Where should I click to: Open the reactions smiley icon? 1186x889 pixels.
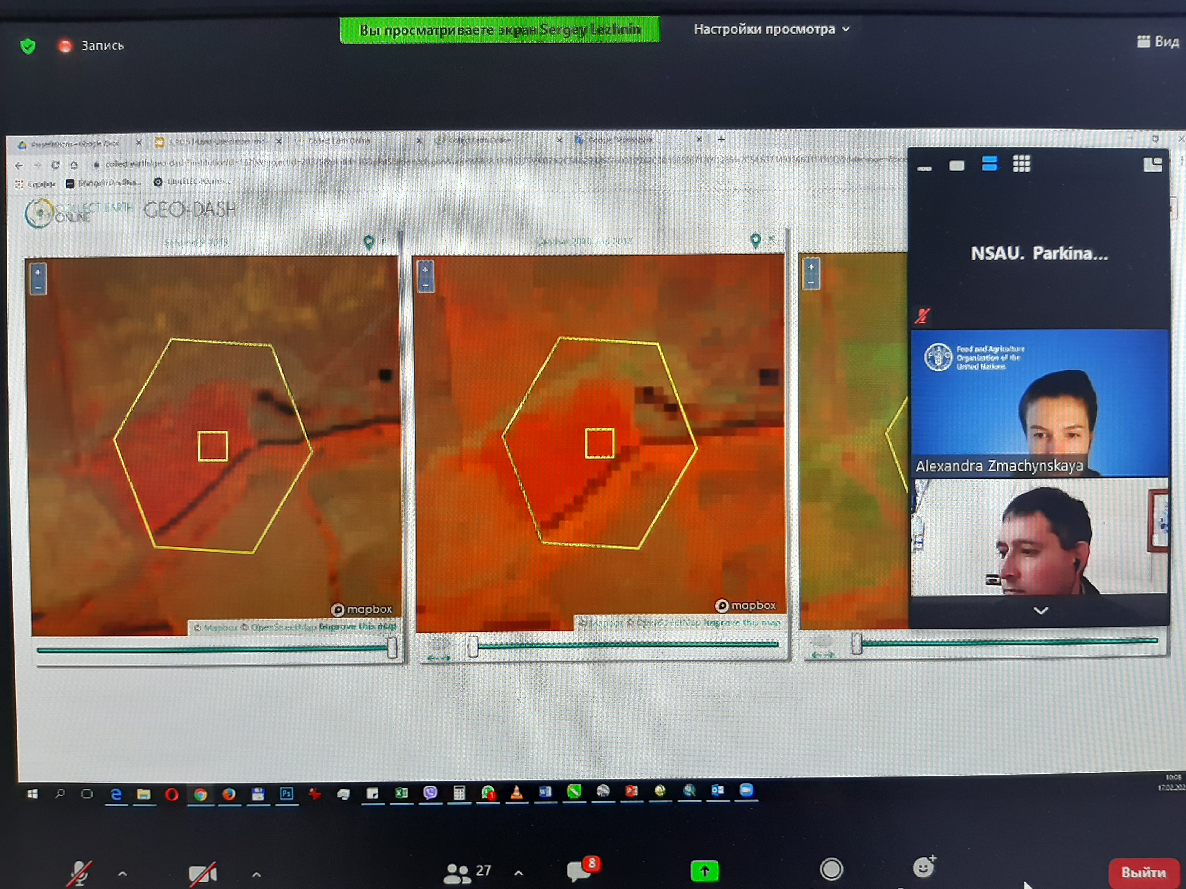tap(923, 867)
